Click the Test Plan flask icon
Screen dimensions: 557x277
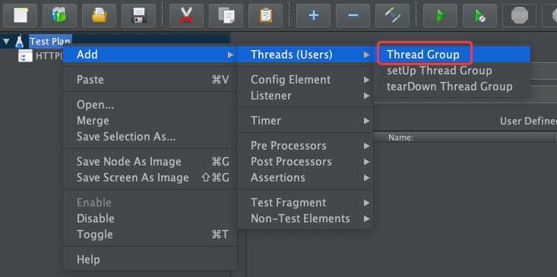20,42
